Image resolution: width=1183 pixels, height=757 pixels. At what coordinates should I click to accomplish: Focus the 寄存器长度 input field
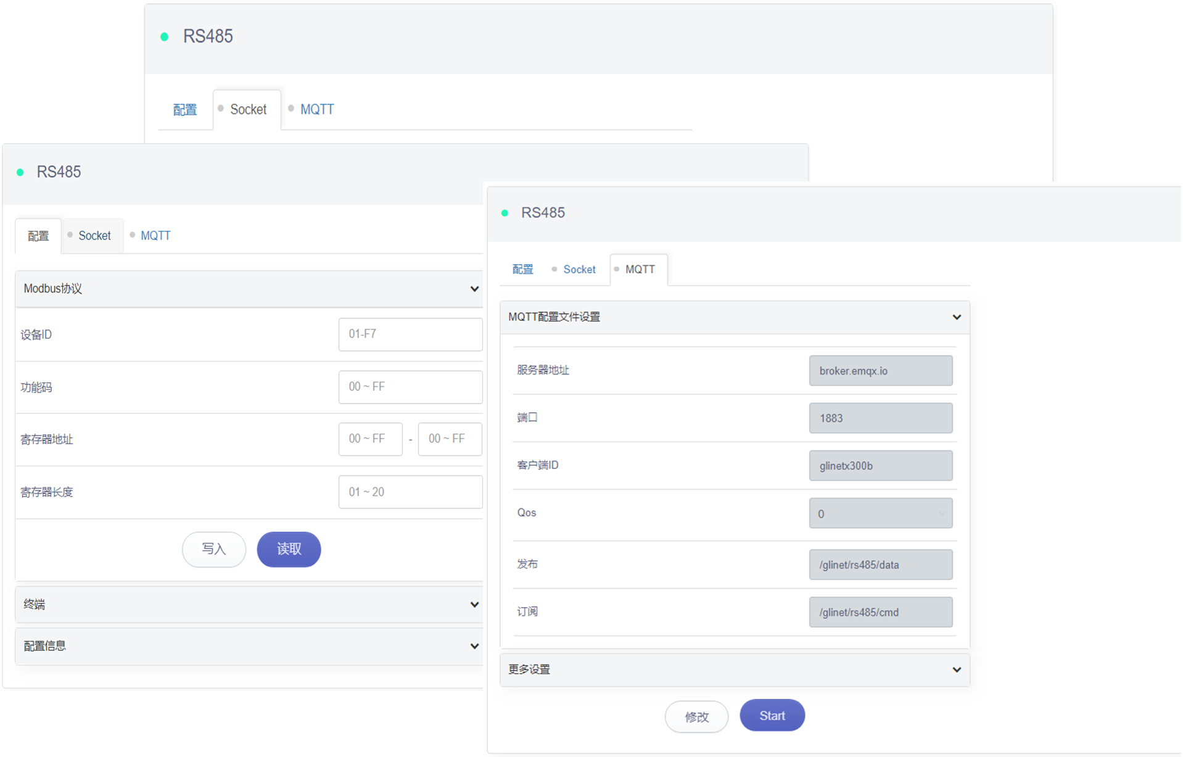click(x=410, y=492)
